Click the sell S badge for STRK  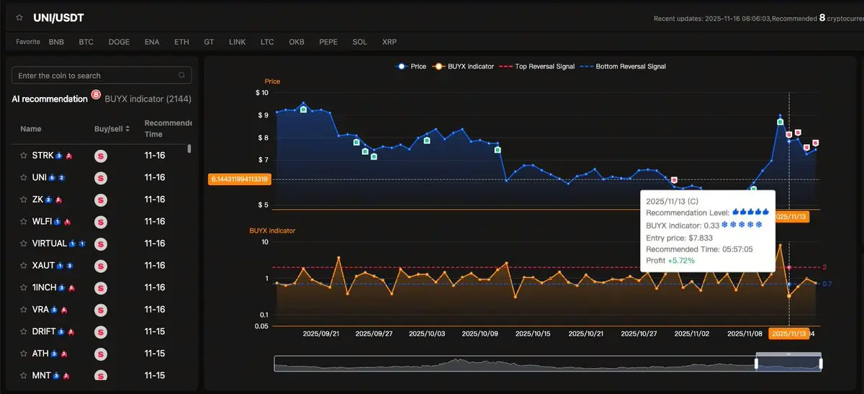click(x=101, y=156)
